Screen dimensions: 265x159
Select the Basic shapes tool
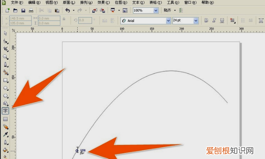coord(6,103)
